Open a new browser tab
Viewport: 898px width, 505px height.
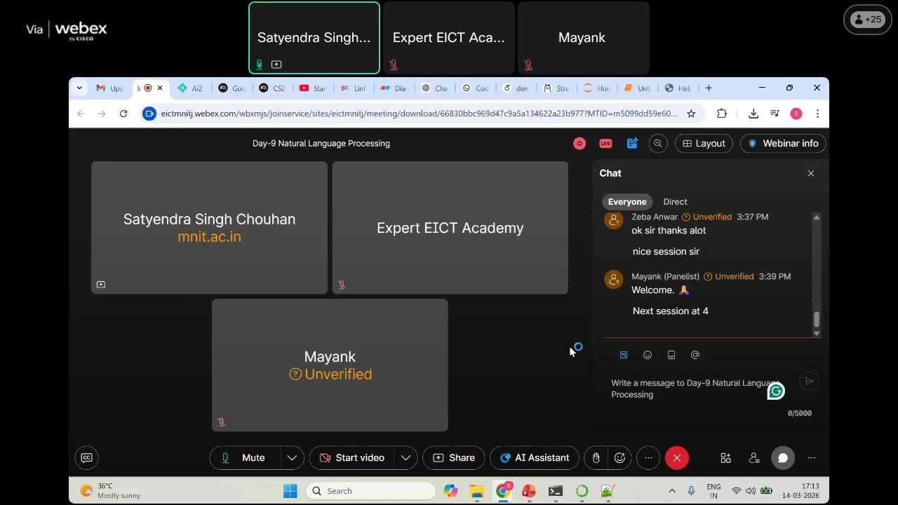pyautogui.click(x=709, y=88)
